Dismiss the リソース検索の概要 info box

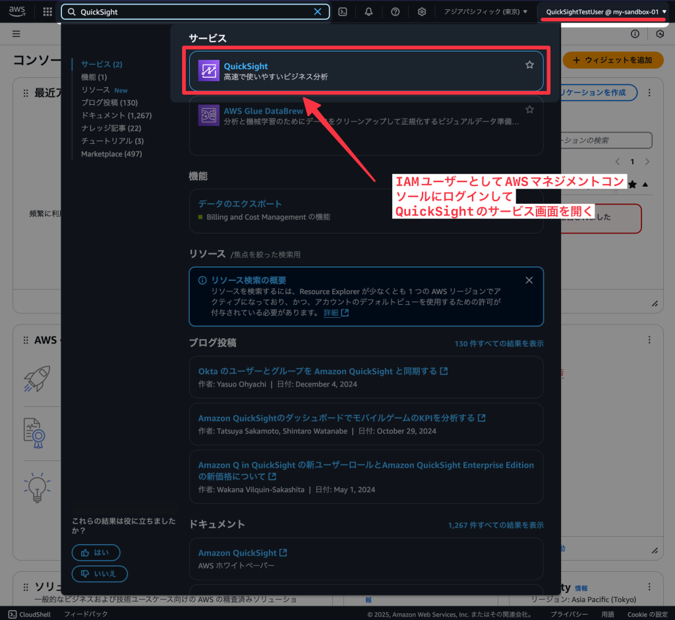point(529,280)
